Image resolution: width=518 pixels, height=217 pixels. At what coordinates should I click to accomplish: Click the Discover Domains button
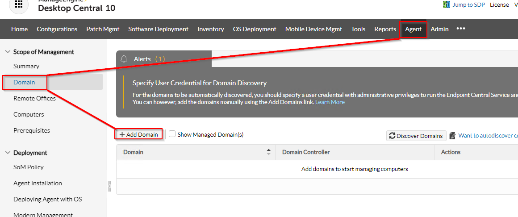pyautogui.click(x=416, y=136)
